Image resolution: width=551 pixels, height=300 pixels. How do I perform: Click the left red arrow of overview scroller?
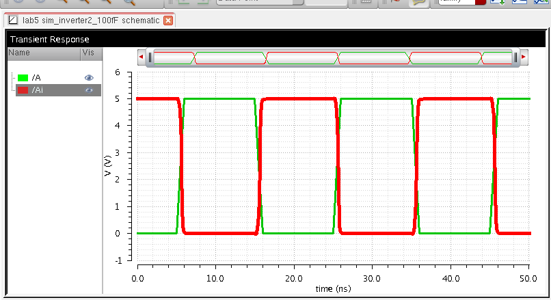142,58
